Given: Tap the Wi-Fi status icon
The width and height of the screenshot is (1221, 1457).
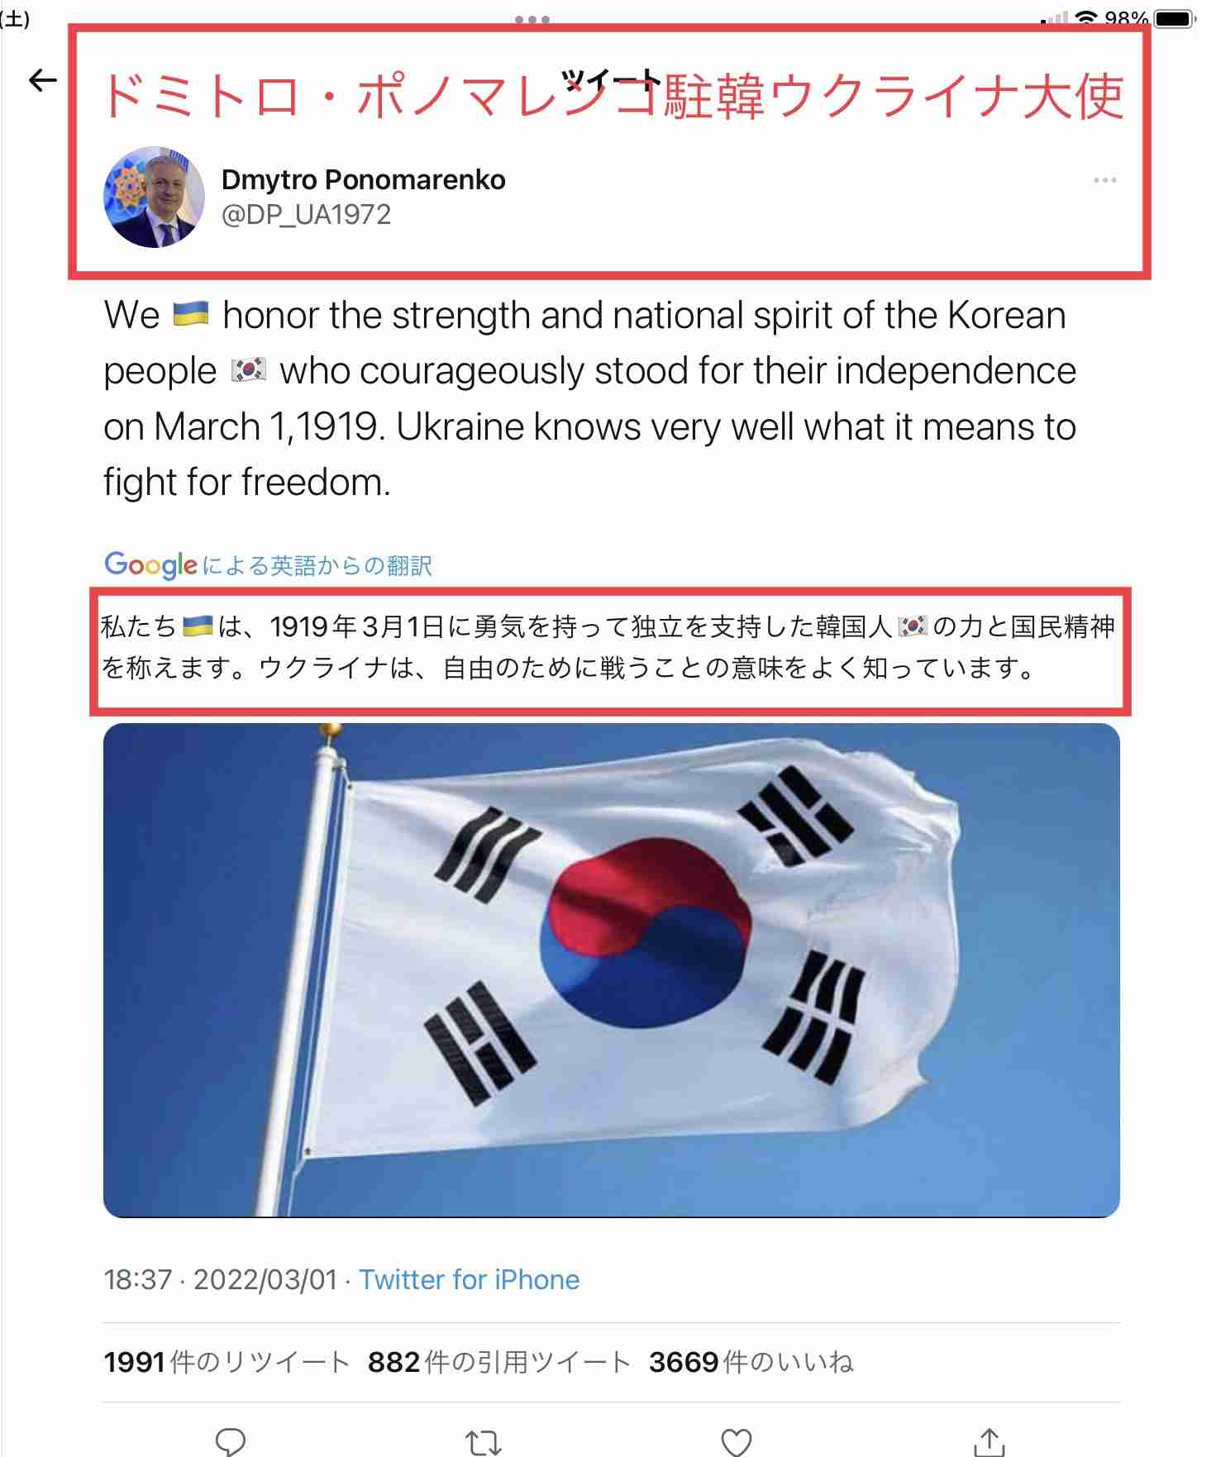Looking at the screenshot, I should (1086, 18).
